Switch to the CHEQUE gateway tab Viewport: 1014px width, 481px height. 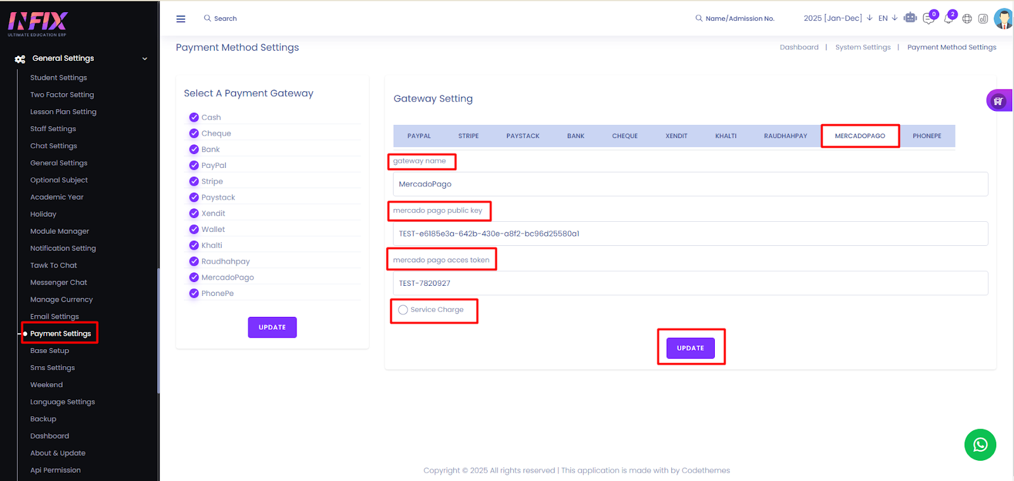pos(625,136)
